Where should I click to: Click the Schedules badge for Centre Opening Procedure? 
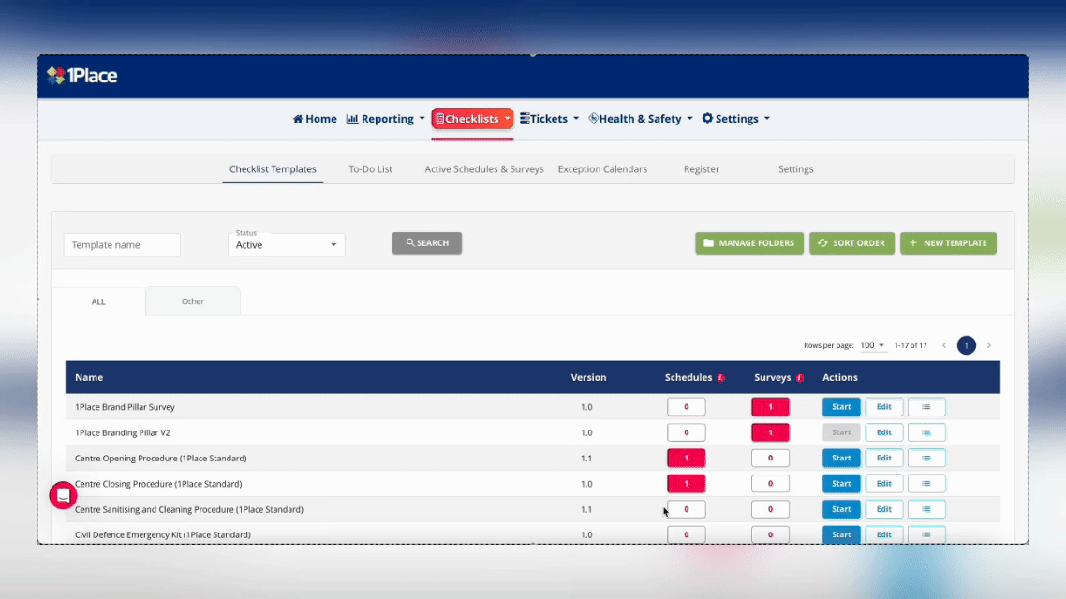687,458
